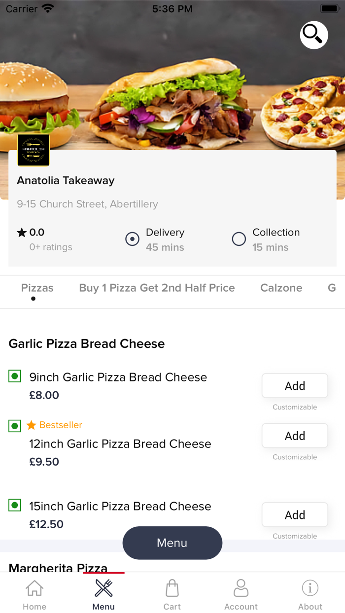The image size is (345, 613).
Task: Tap Customizable under the 15inch Add button
Action: [294, 536]
